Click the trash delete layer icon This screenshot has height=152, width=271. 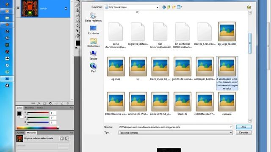68,103
